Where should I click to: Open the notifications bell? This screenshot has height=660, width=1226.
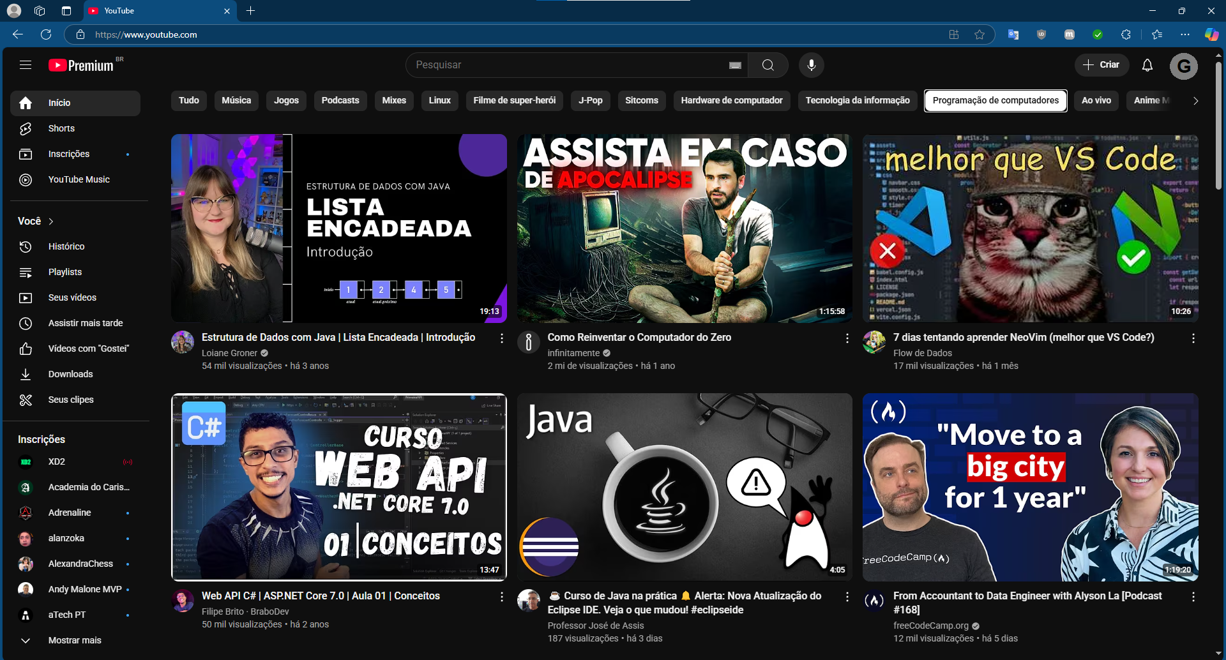[1147, 65]
